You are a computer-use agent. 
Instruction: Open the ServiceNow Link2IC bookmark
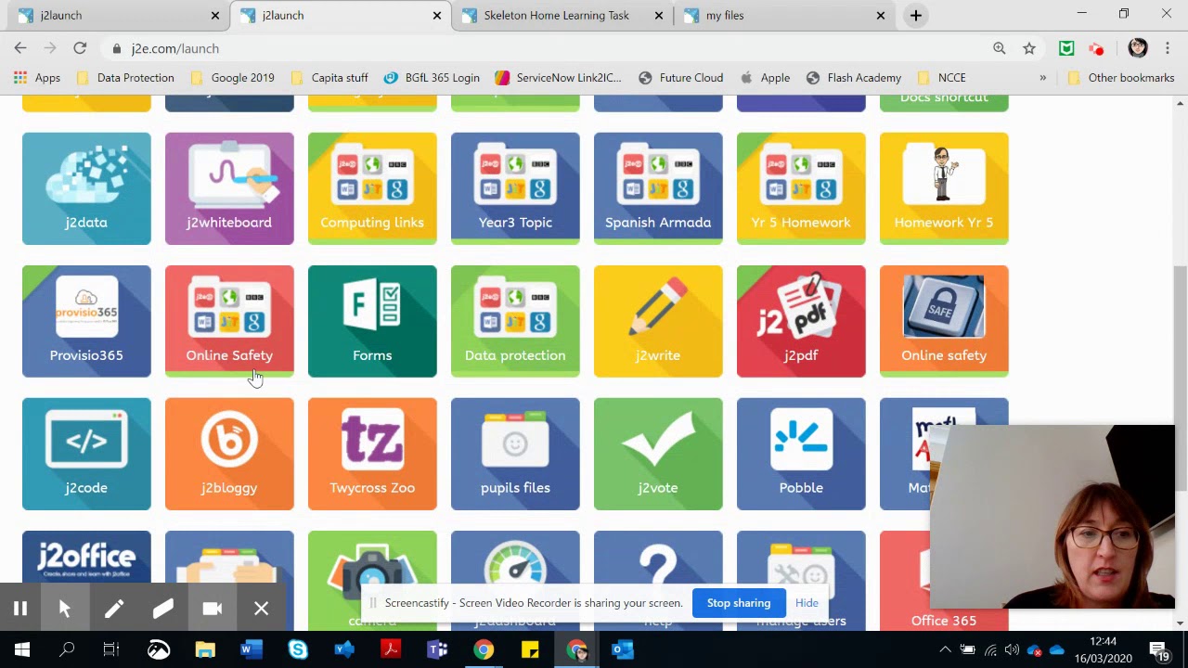[559, 78]
